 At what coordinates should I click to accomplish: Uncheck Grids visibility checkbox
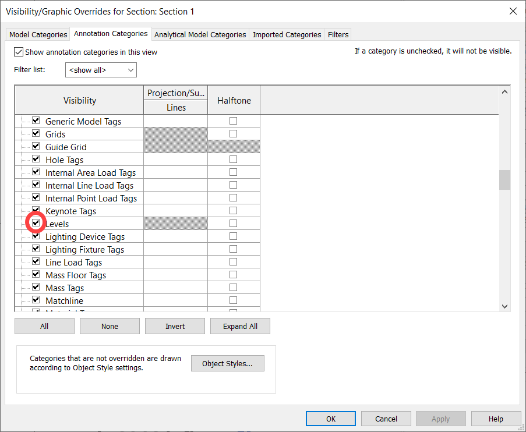[36, 133]
